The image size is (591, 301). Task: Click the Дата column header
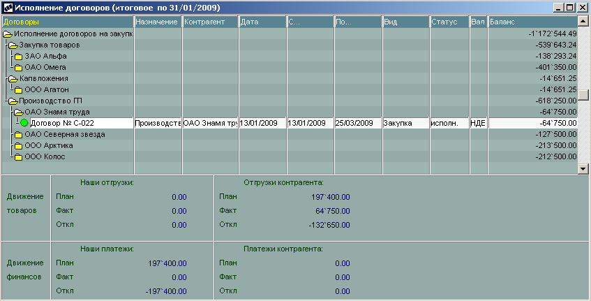[x=263, y=22]
